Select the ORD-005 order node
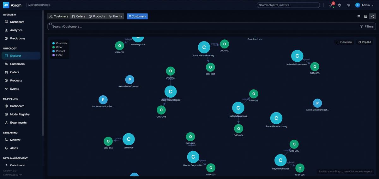This screenshot has height=179, width=379. point(294,144)
